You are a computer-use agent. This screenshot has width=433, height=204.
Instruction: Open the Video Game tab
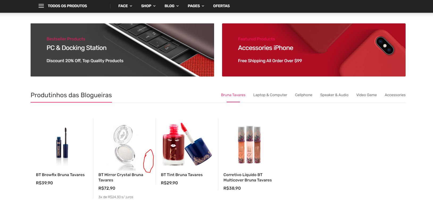pos(366,95)
